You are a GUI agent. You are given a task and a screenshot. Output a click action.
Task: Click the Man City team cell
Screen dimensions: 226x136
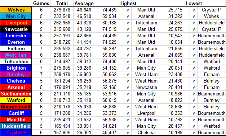tap(16, 16)
